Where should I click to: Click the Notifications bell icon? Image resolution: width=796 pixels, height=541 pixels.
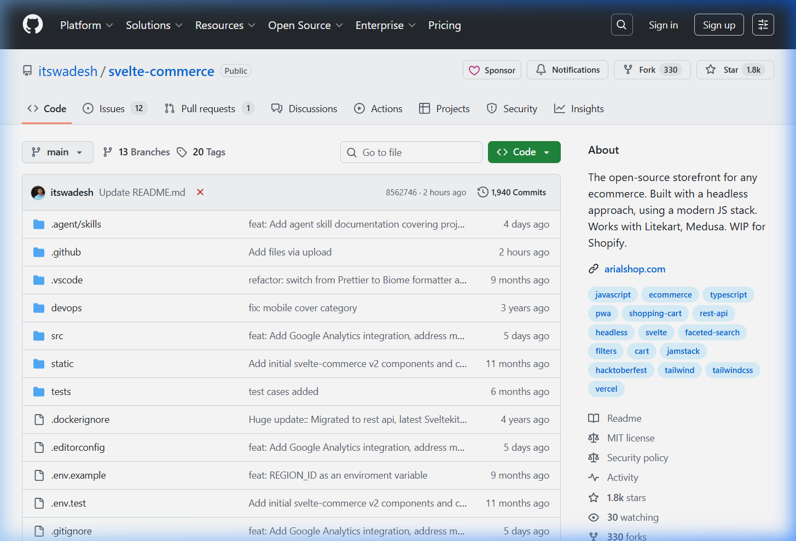point(541,69)
